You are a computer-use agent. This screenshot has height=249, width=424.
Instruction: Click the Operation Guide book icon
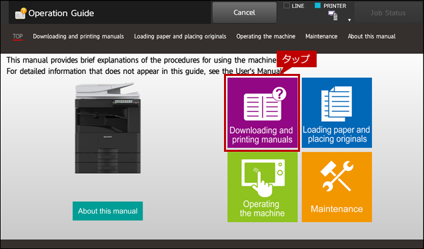point(21,13)
